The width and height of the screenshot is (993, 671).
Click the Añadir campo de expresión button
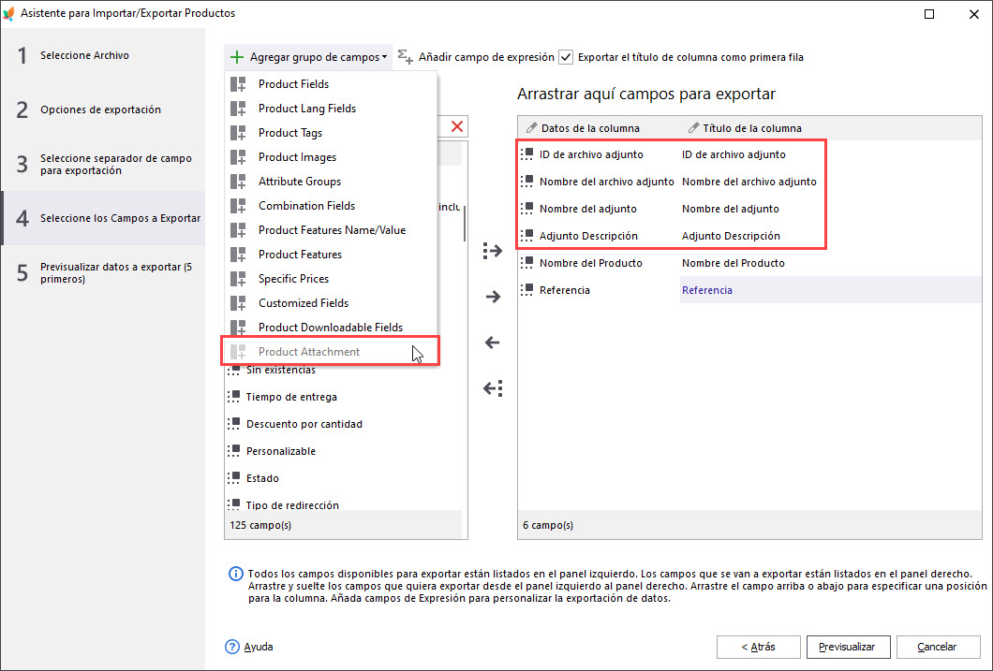(x=476, y=57)
